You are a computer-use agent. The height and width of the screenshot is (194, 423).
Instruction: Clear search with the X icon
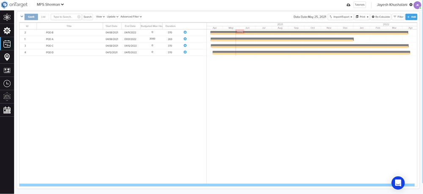79,17
